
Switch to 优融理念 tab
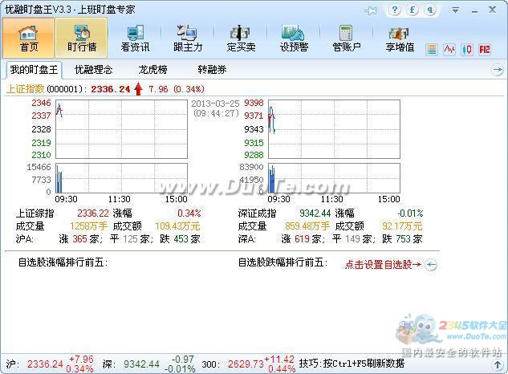tap(93, 69)
